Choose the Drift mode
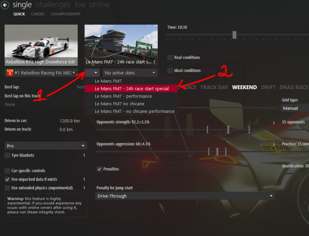 268,87
